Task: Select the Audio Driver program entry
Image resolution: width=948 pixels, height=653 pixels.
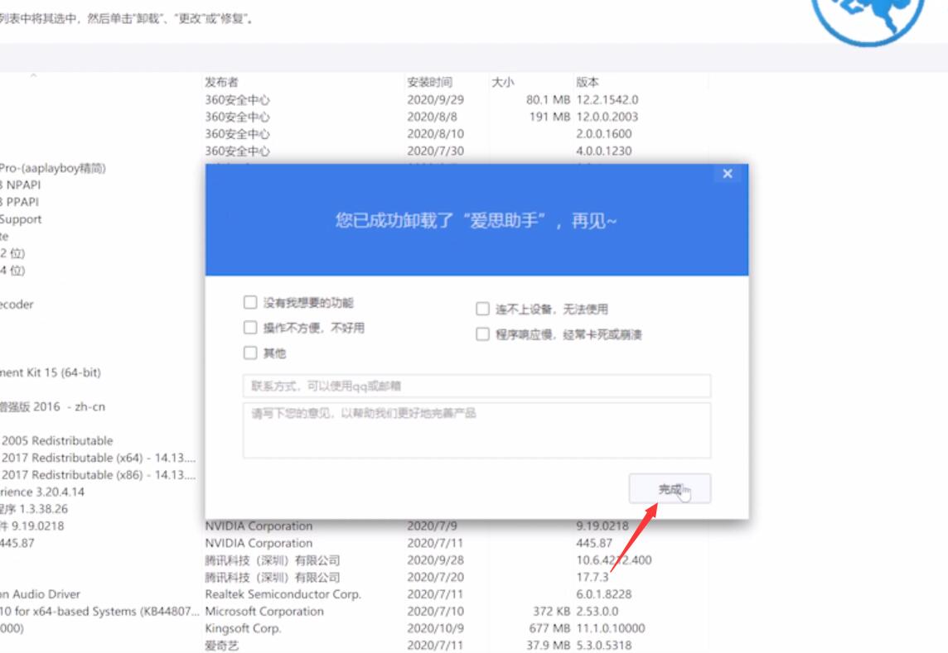Action: (x=40, y=594)
